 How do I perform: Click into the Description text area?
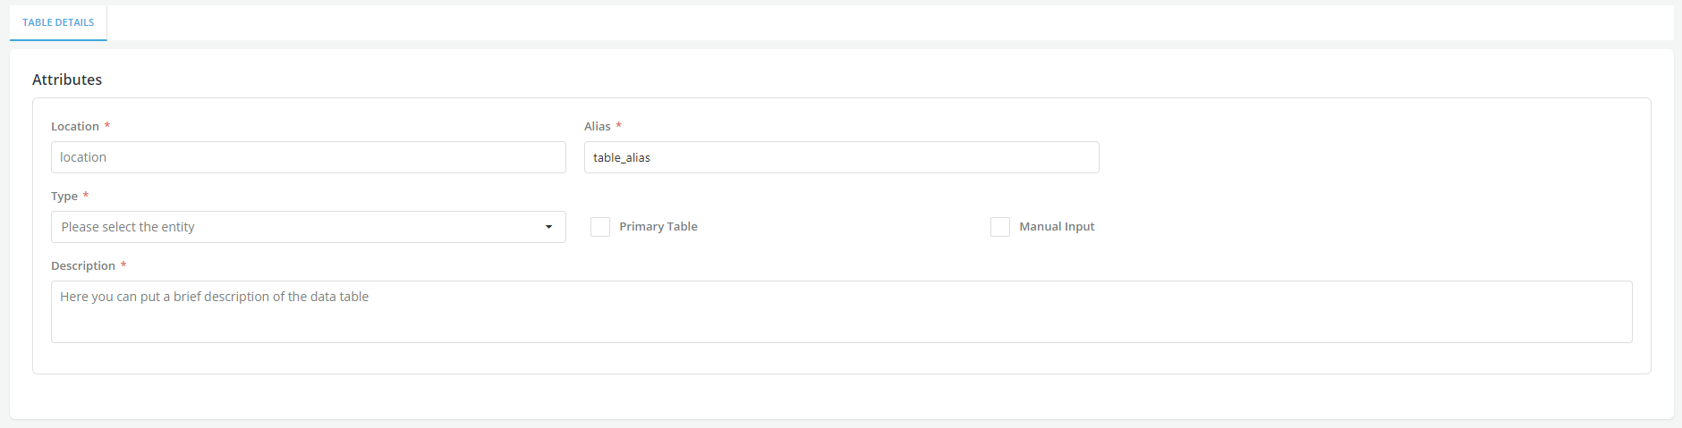(x=841, y=312)
